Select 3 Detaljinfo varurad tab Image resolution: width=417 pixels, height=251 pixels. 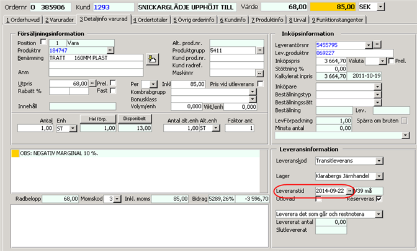[x=104, y=19]
